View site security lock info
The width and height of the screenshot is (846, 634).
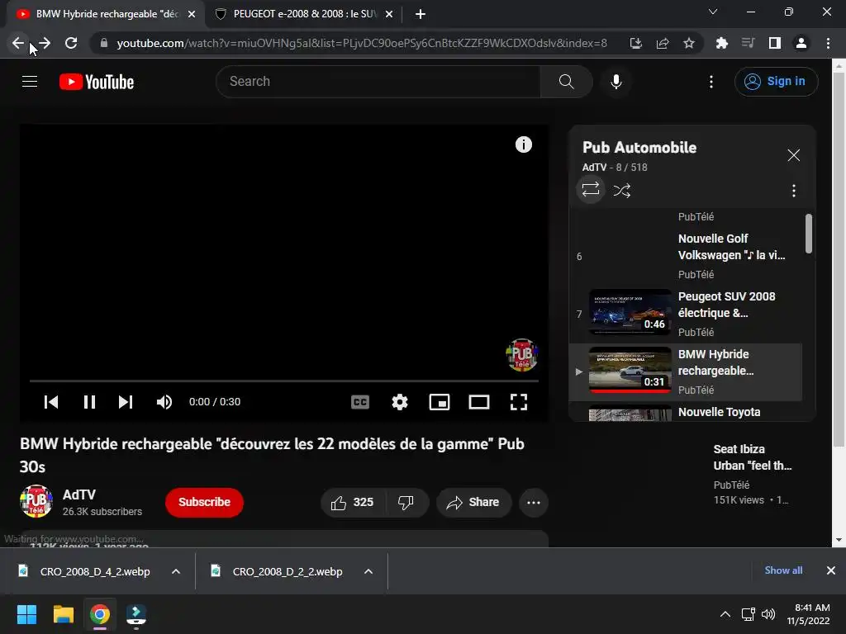[104, 43]
